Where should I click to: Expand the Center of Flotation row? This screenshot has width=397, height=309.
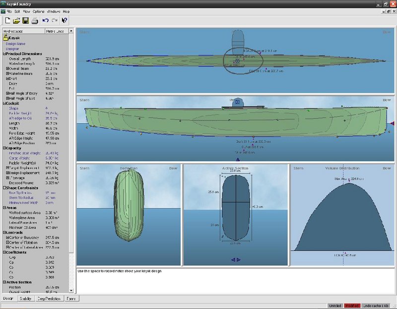tap(7, 242)
